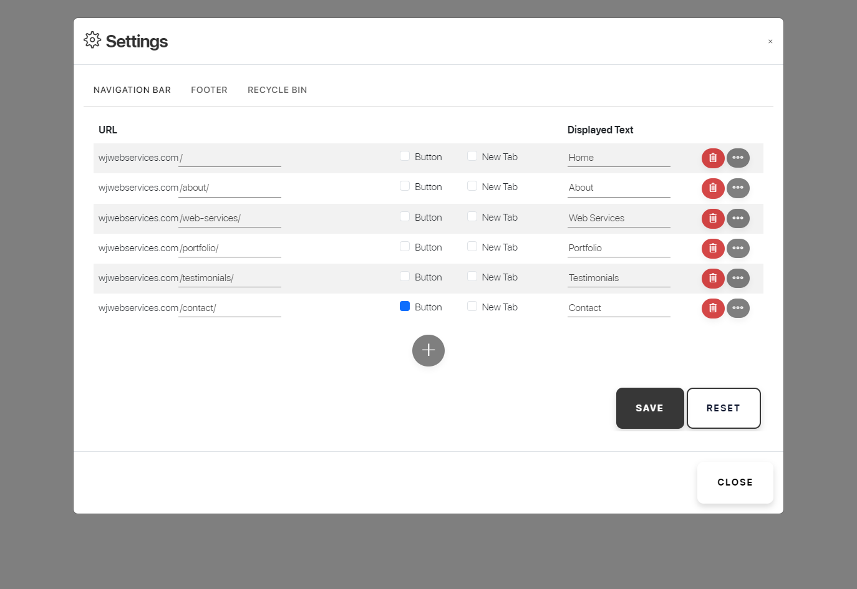This screenshot has width=857, height=589.
Task: Edit the Portfolio displayed text field
Action: [x=619, y=248]
